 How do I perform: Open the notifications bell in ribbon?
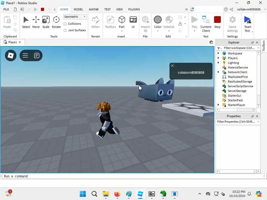pyautogui.click(x=192, y=9)
